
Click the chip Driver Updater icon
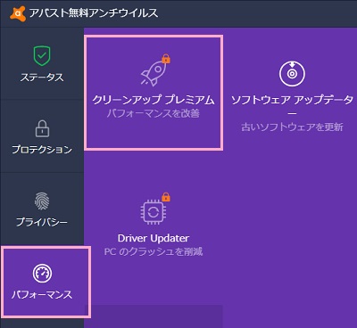[154, 211]
